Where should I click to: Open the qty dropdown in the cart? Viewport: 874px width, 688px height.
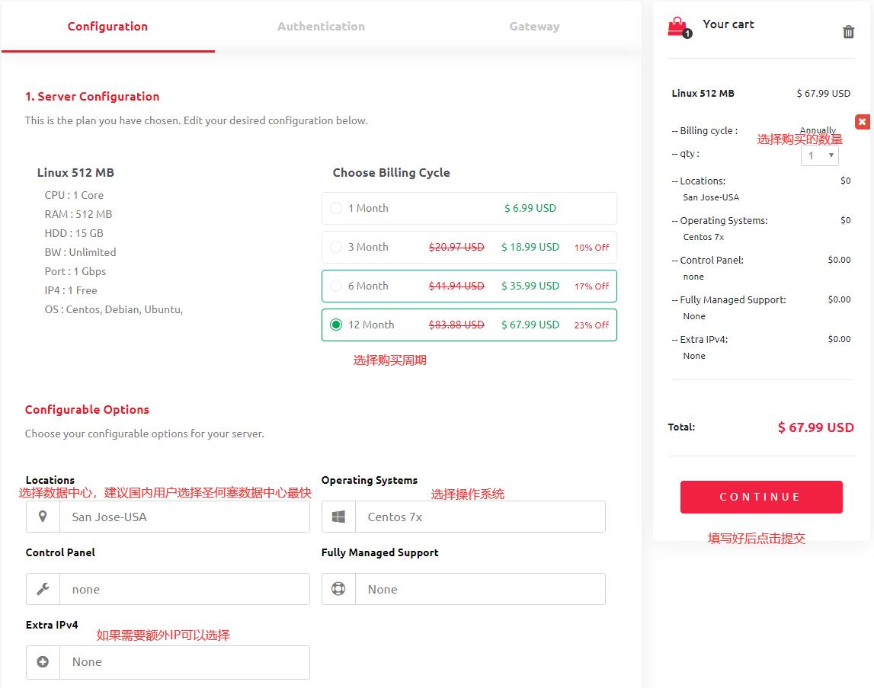(x=819, y=155)
